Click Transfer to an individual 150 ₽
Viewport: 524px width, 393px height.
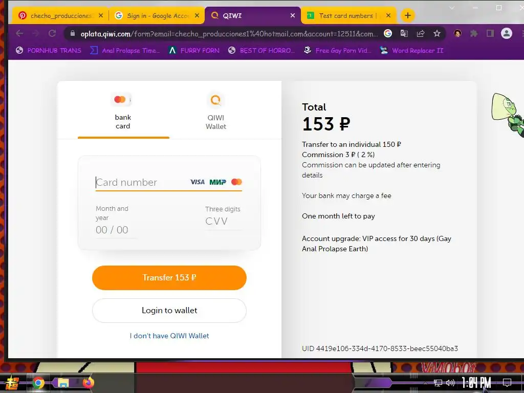pos(352,144)
